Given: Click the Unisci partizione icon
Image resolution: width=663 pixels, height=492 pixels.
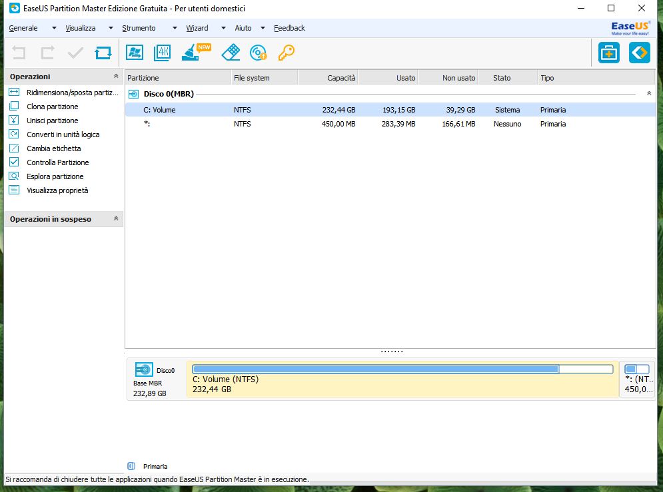Looking at the screenshot, I should [14, 120].
